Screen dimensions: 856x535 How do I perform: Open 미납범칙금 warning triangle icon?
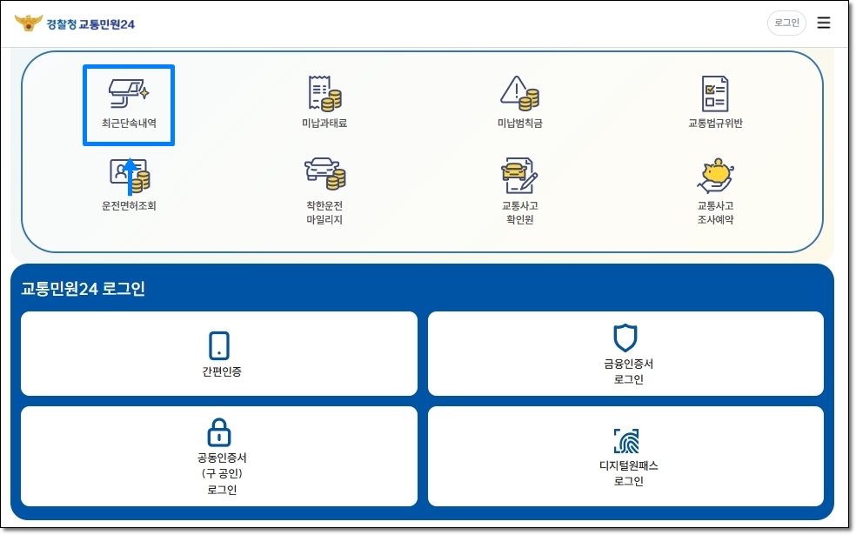coord(519,93)
